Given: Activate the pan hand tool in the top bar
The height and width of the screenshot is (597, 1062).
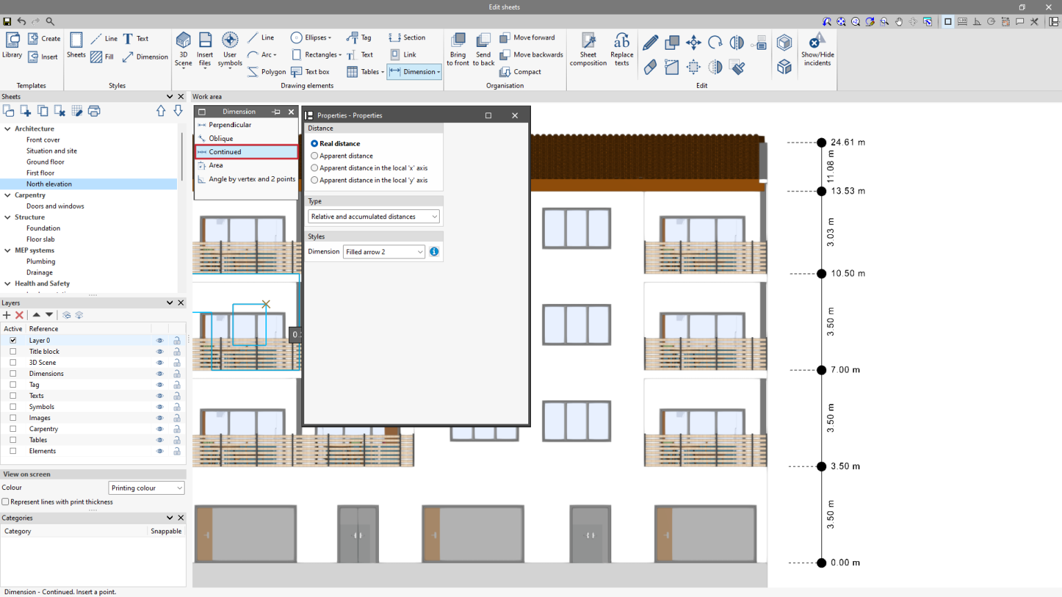Looking at the screenshot, I should pyautogui.click(x=898, y=21).
